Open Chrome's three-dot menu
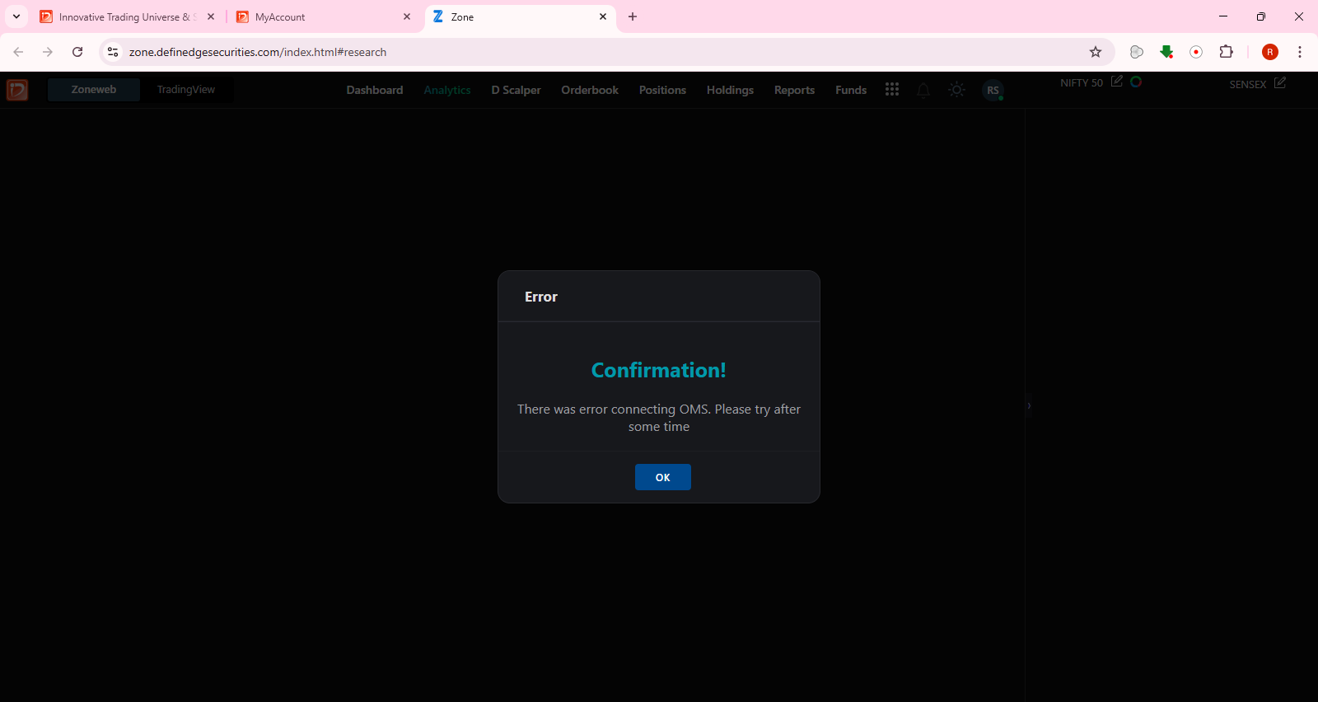 1300,52
